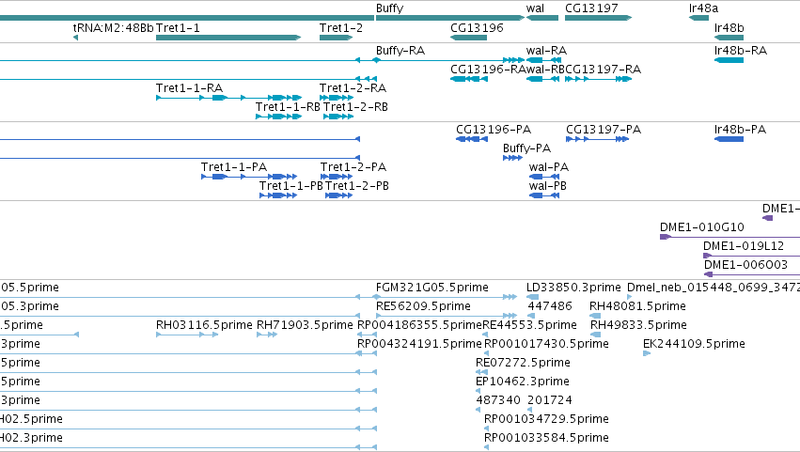Select the RP001033584.5prime EST label
The image size is (800, 452).
click(x=546, y=439)
